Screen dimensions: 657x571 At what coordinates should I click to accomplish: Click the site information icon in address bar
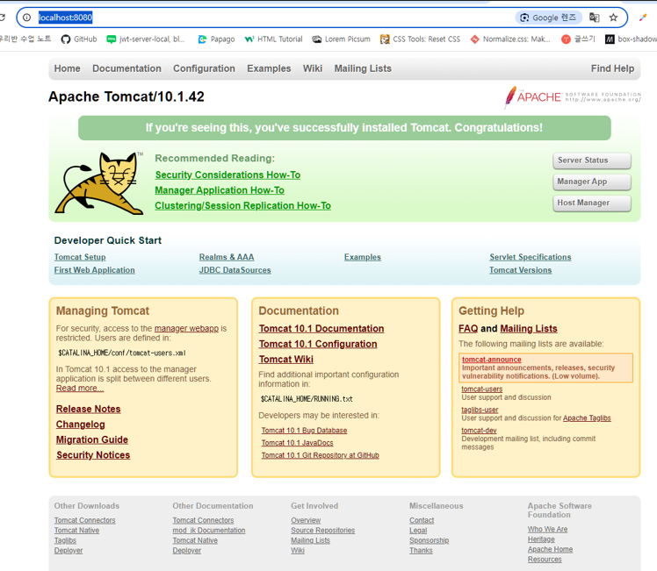[x=27, y=18]
